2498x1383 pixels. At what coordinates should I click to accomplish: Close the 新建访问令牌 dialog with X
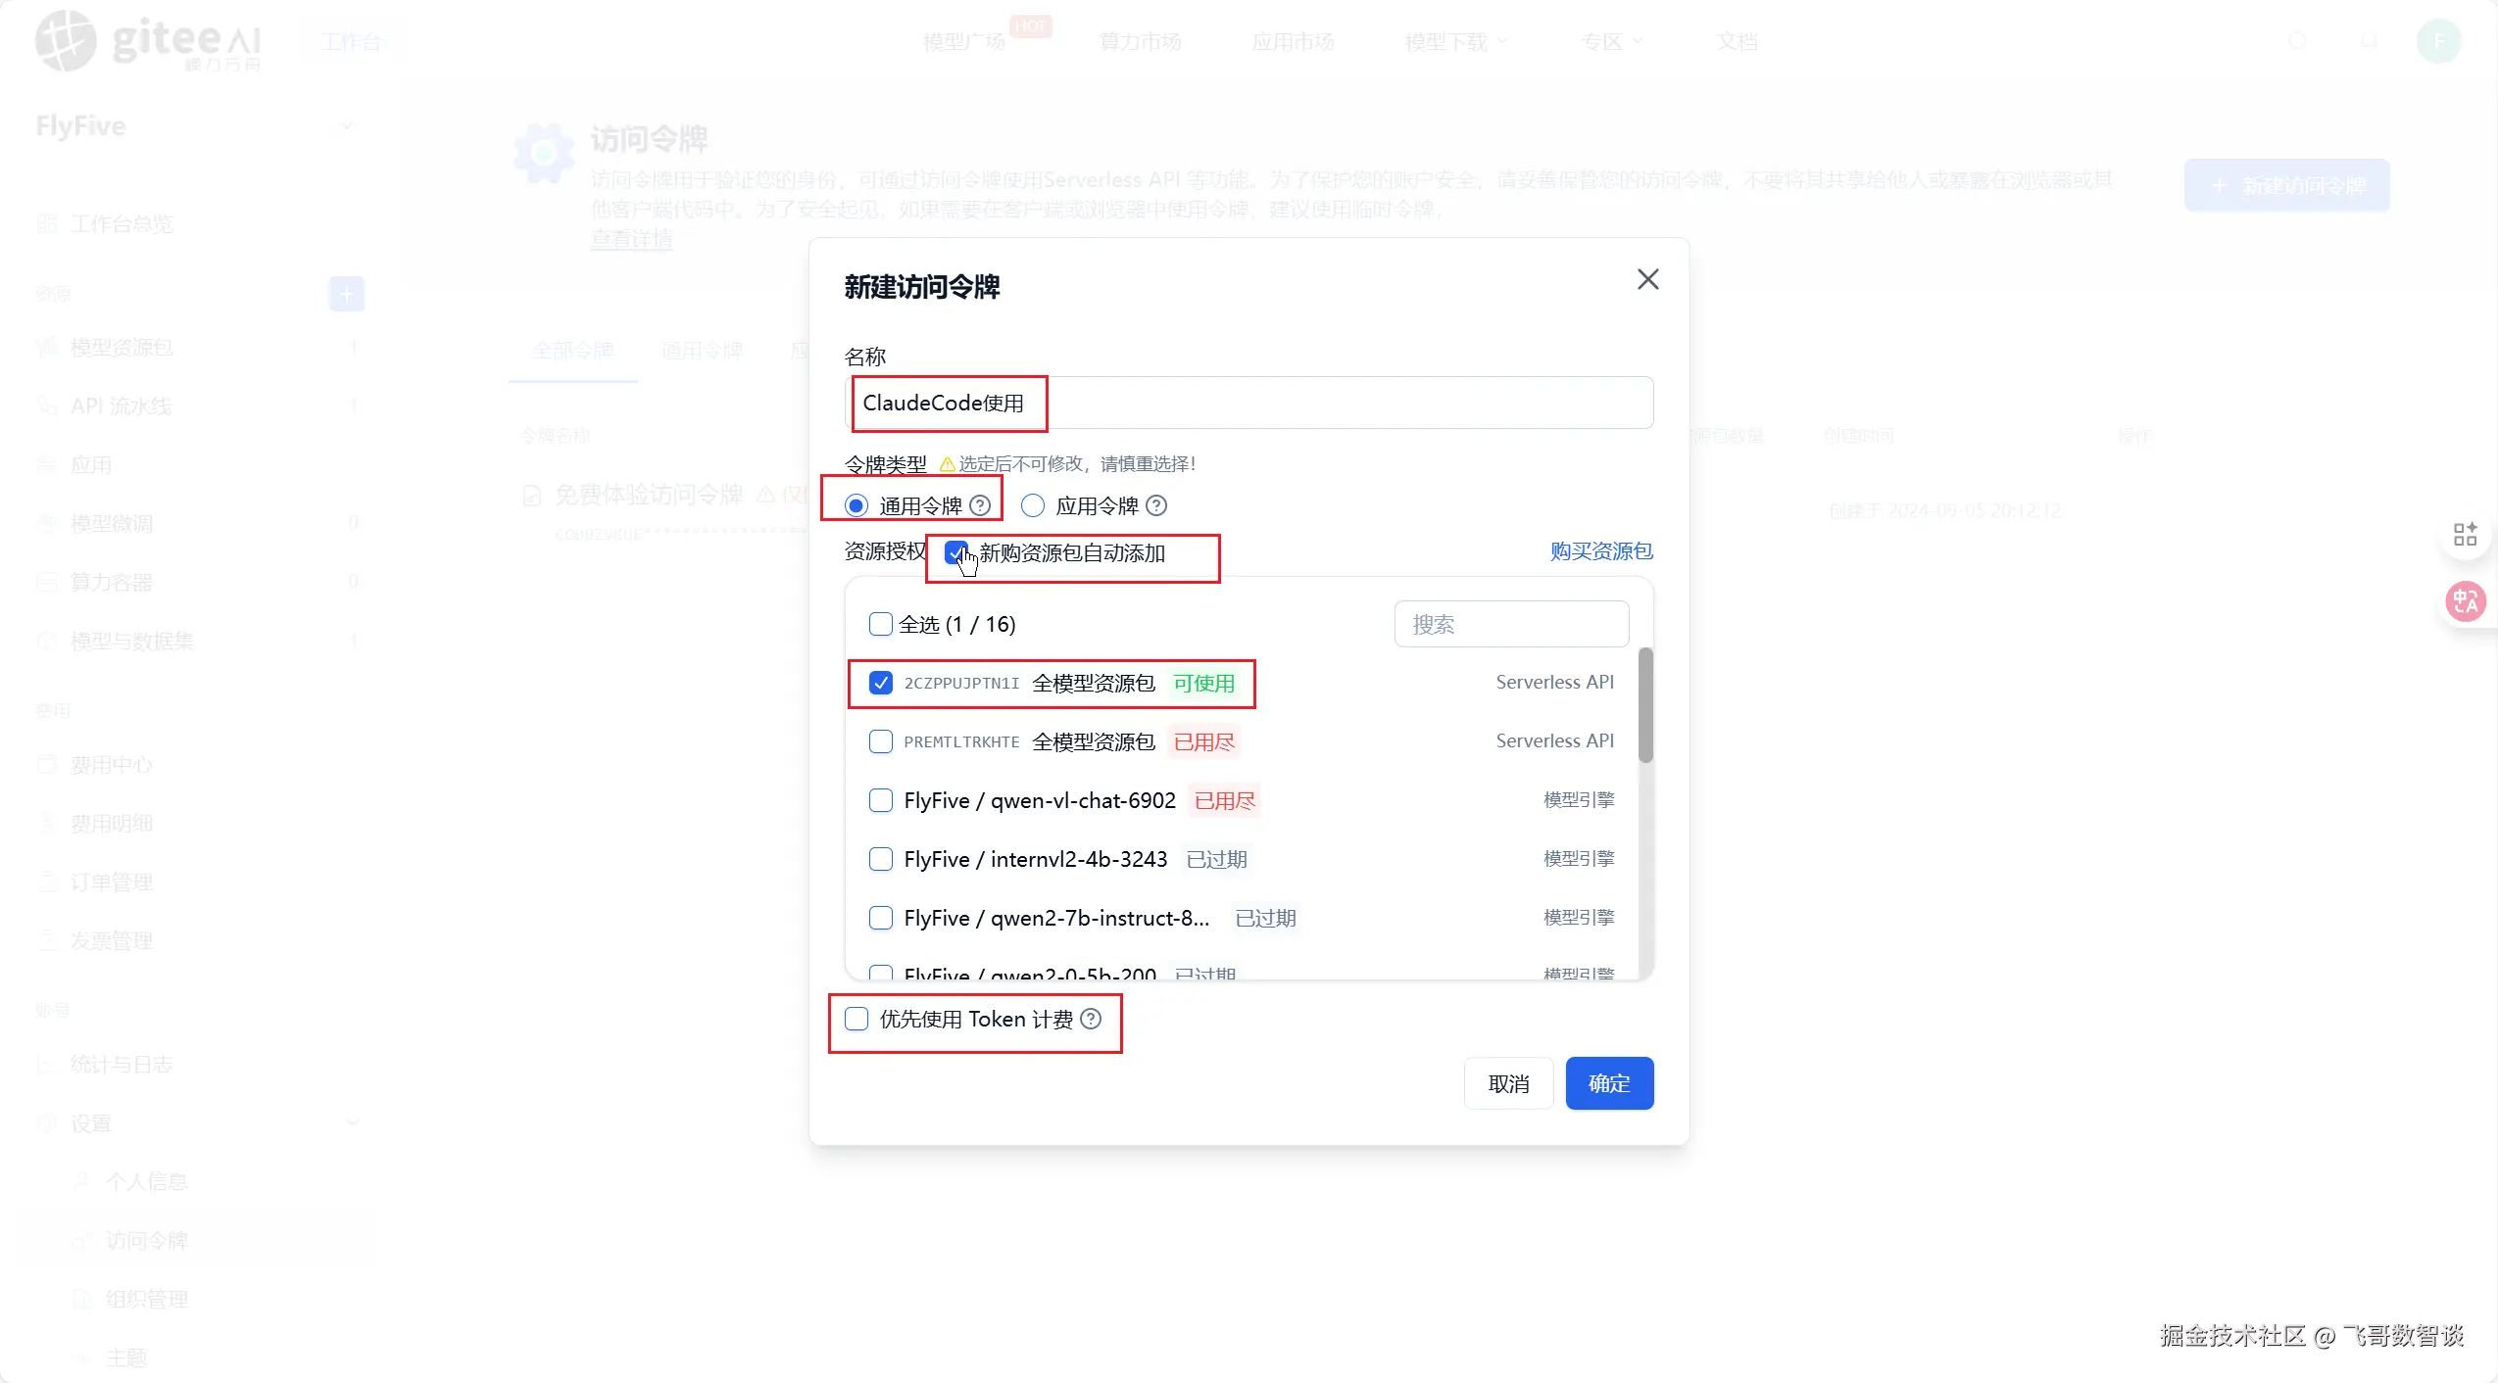point(1647,280)
